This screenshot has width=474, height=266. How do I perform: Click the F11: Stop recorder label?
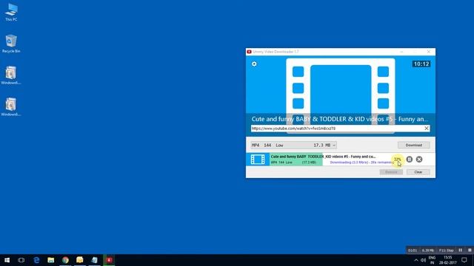[446, 250]
